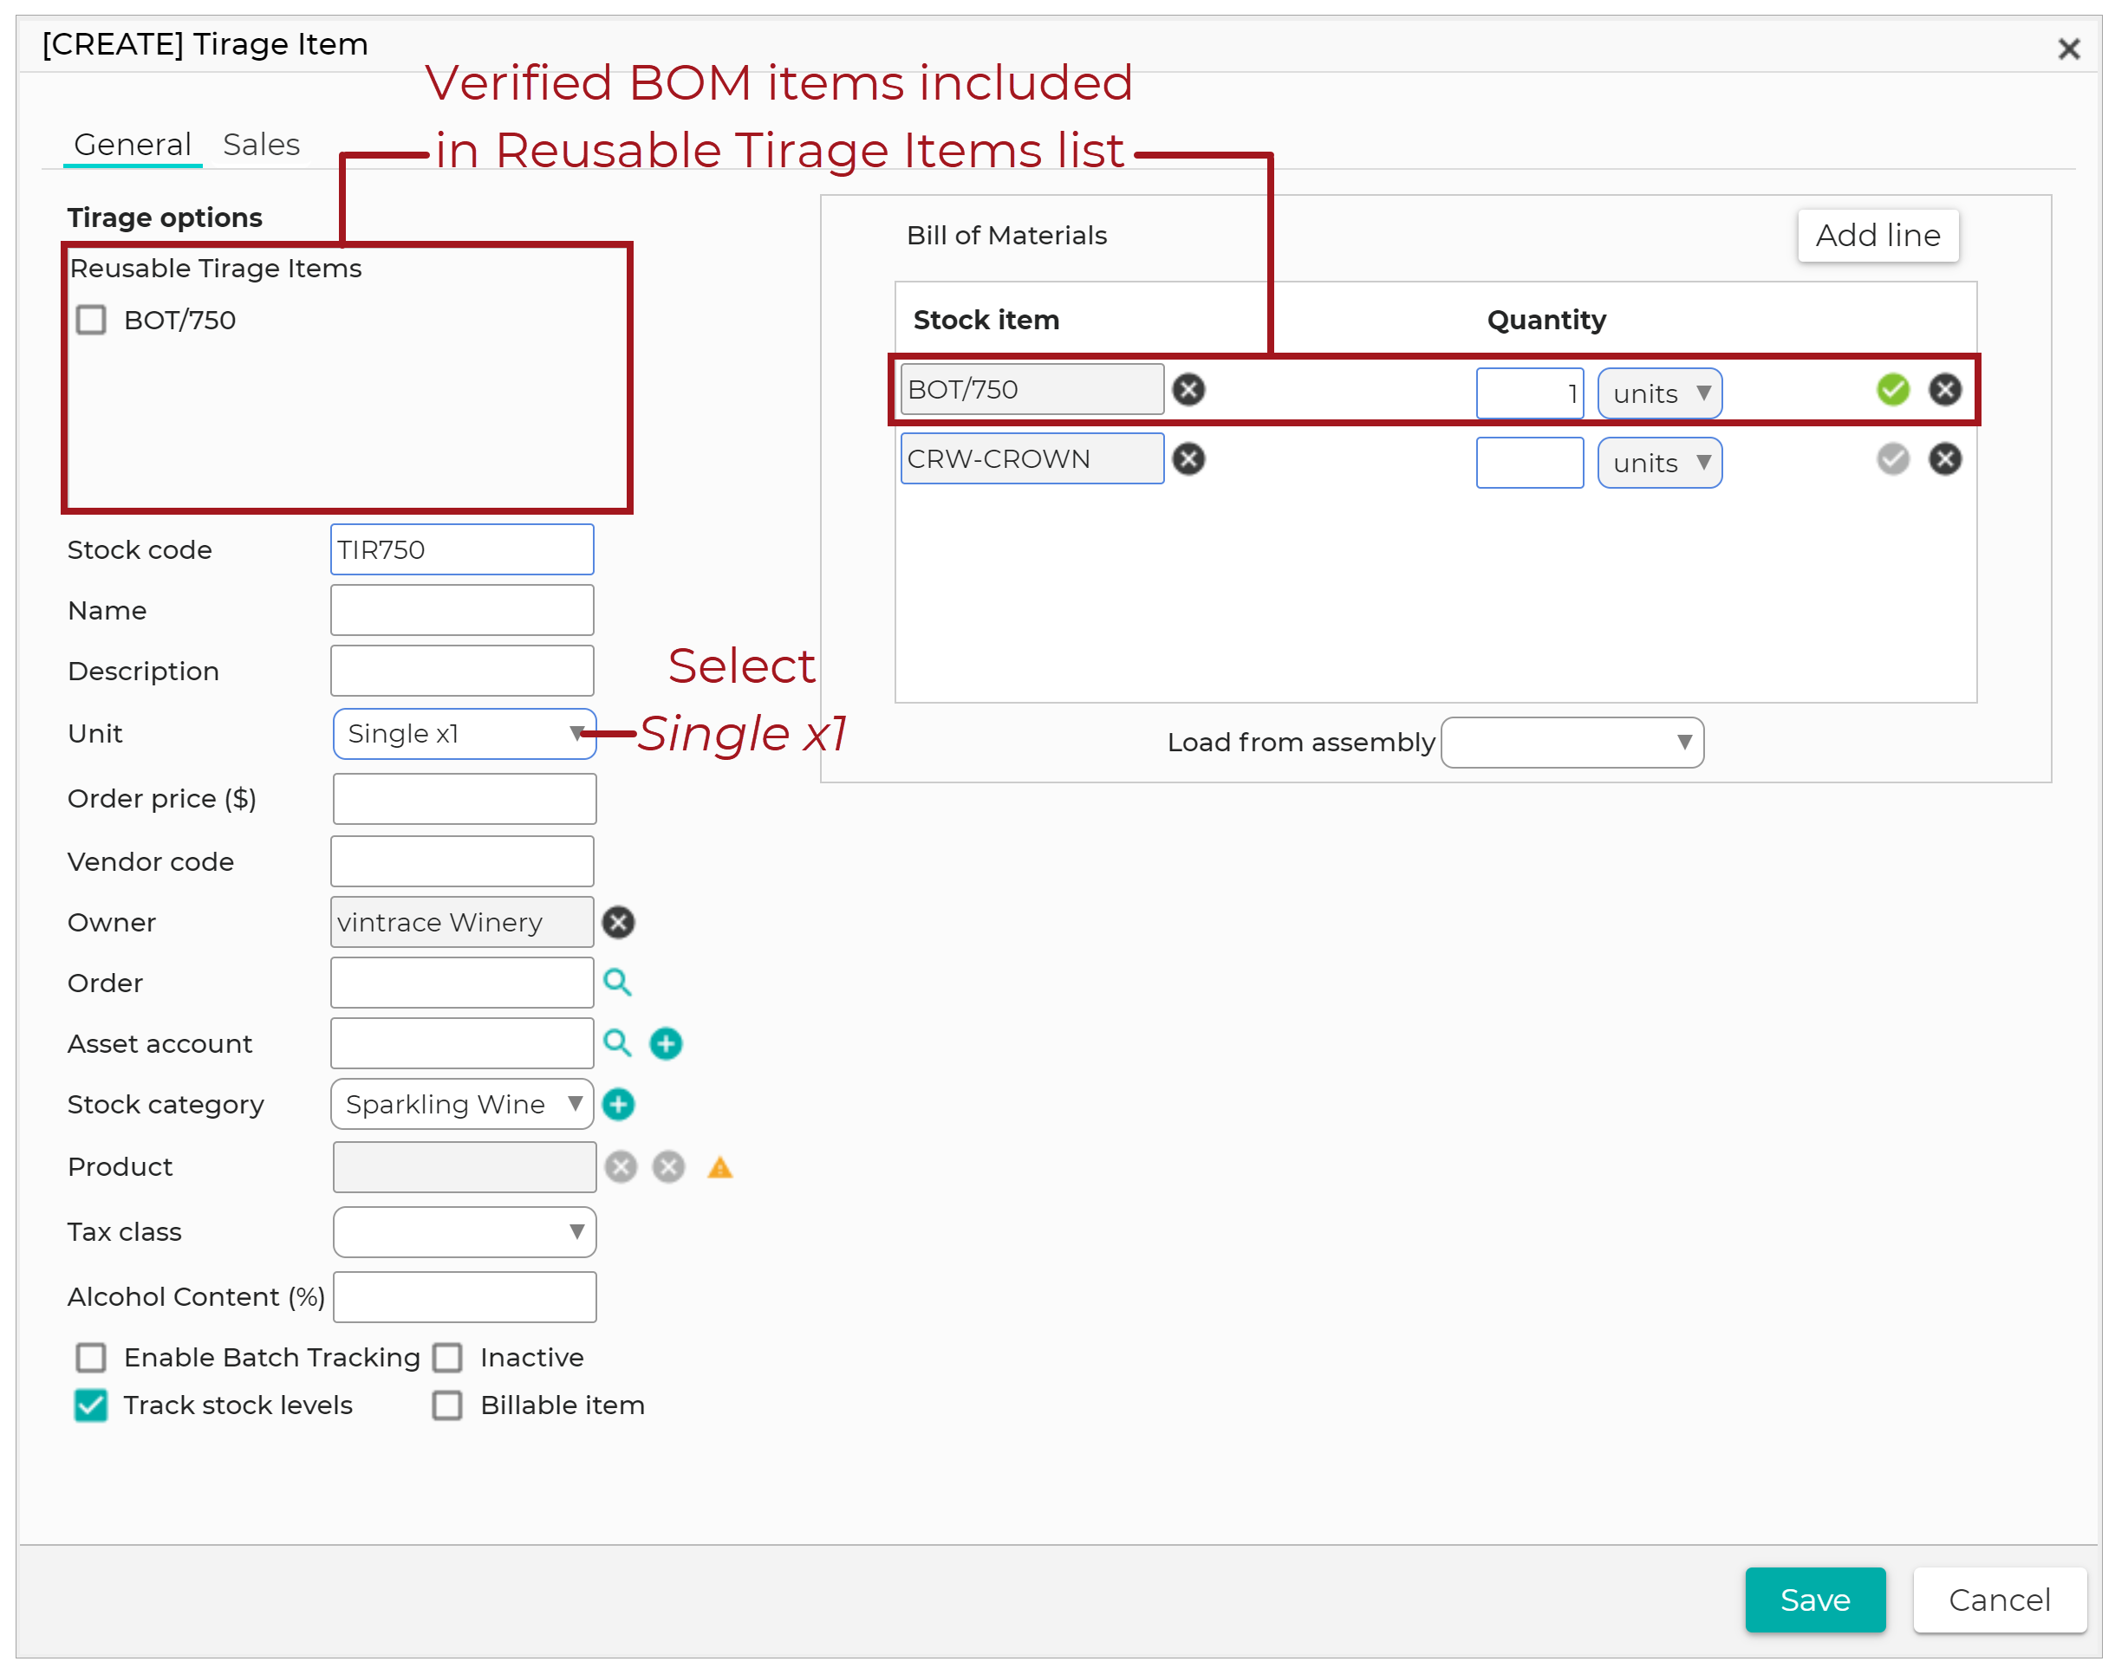Remove the BOT/750 BOM line
The image size is (2115, 1668).
[1944, 390]
